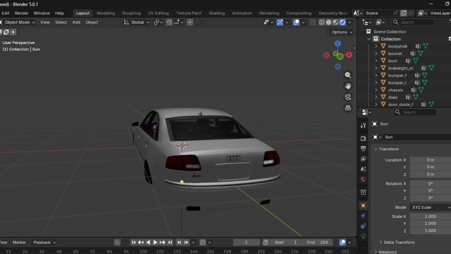Enable snapping with the magnet icon

(169, 22)
